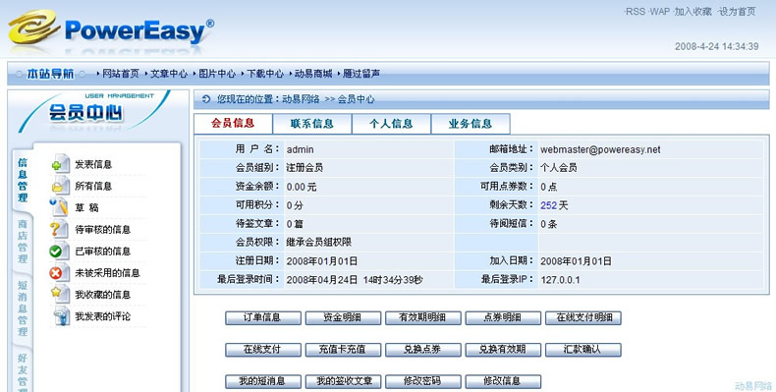Click the 已审核的信息 green check icon
The height and width of the screenshot is (392, 776).
(x=59, y=251)
